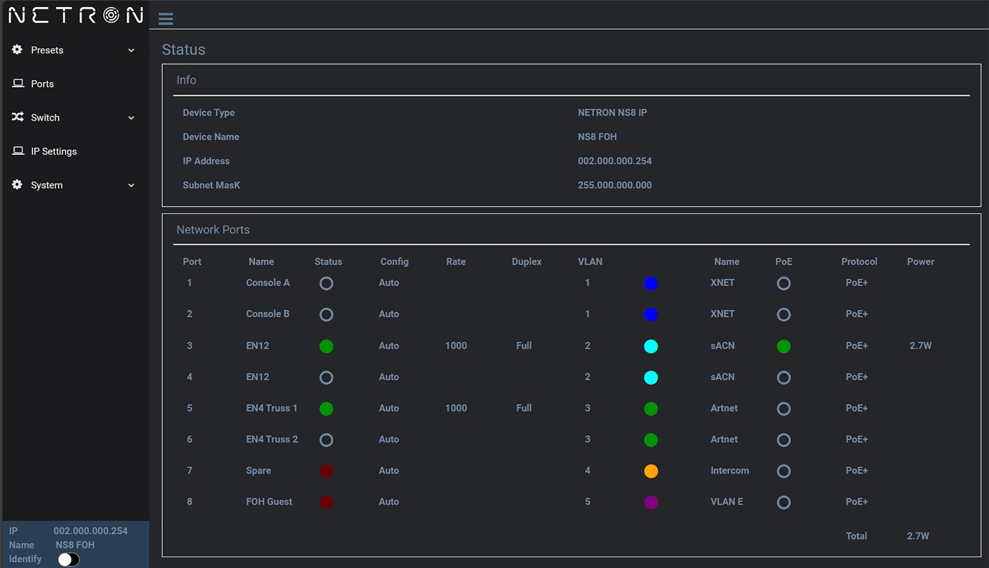Screen dimensions: 989x568
Task: Click the status circle for port 6 EN4 Truss 2
Action: [x=327, y=440]
